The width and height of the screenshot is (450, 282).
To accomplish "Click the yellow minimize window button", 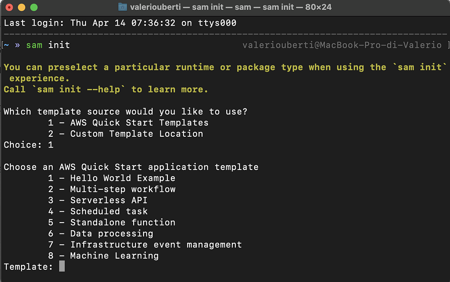I will 21,8.
